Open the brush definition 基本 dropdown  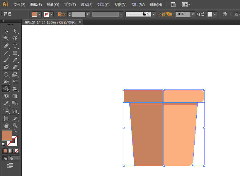(x=154, y=14)
